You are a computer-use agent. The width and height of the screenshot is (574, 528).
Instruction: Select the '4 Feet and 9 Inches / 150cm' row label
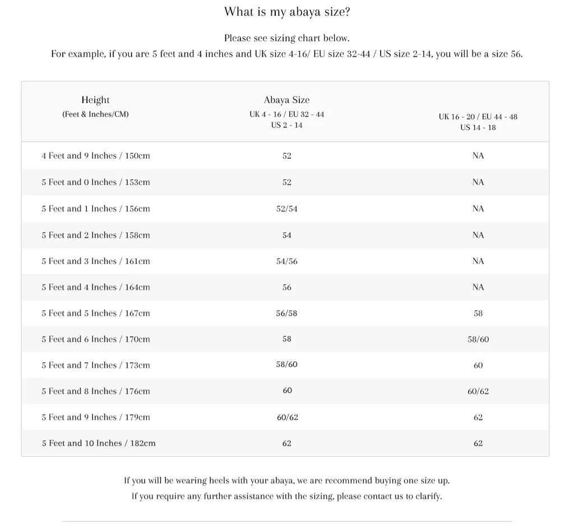[96, 156]
